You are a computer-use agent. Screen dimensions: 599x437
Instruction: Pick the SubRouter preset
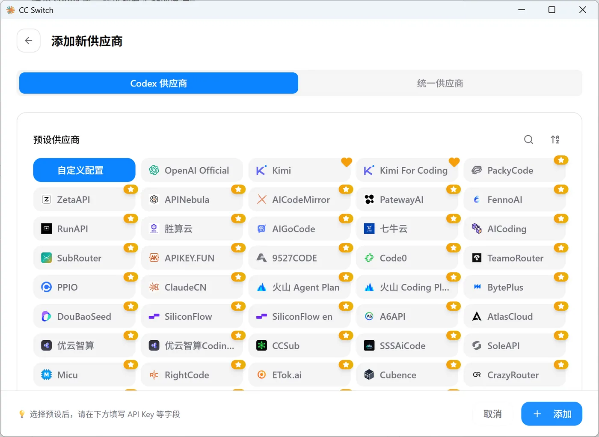(x=84, y=258)
